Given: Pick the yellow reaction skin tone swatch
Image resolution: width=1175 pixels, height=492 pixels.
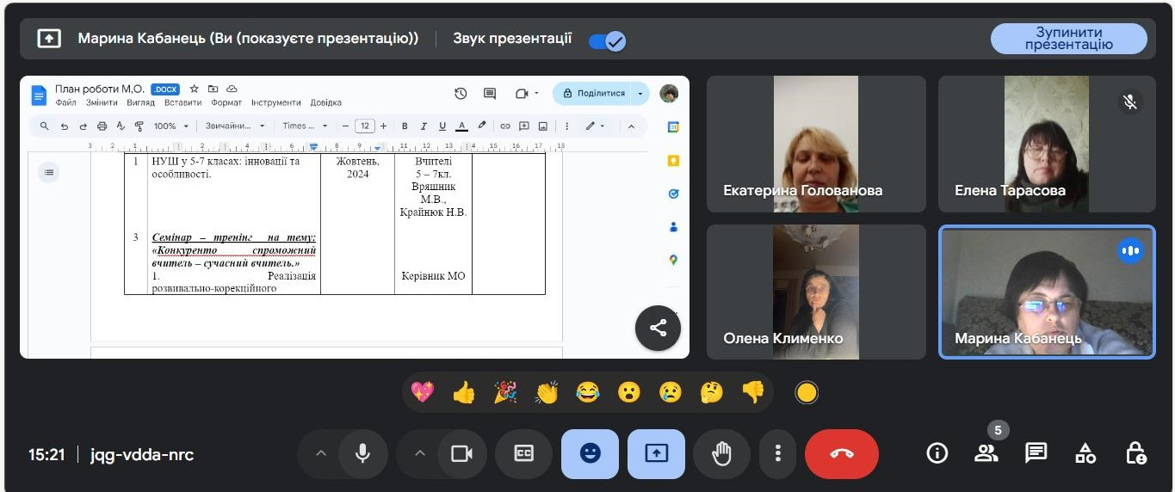Looking at the screenshot, I should (806, 393).
